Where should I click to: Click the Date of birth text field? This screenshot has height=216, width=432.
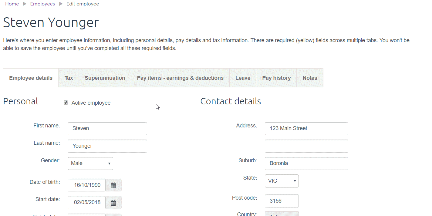tap(87, 185)
